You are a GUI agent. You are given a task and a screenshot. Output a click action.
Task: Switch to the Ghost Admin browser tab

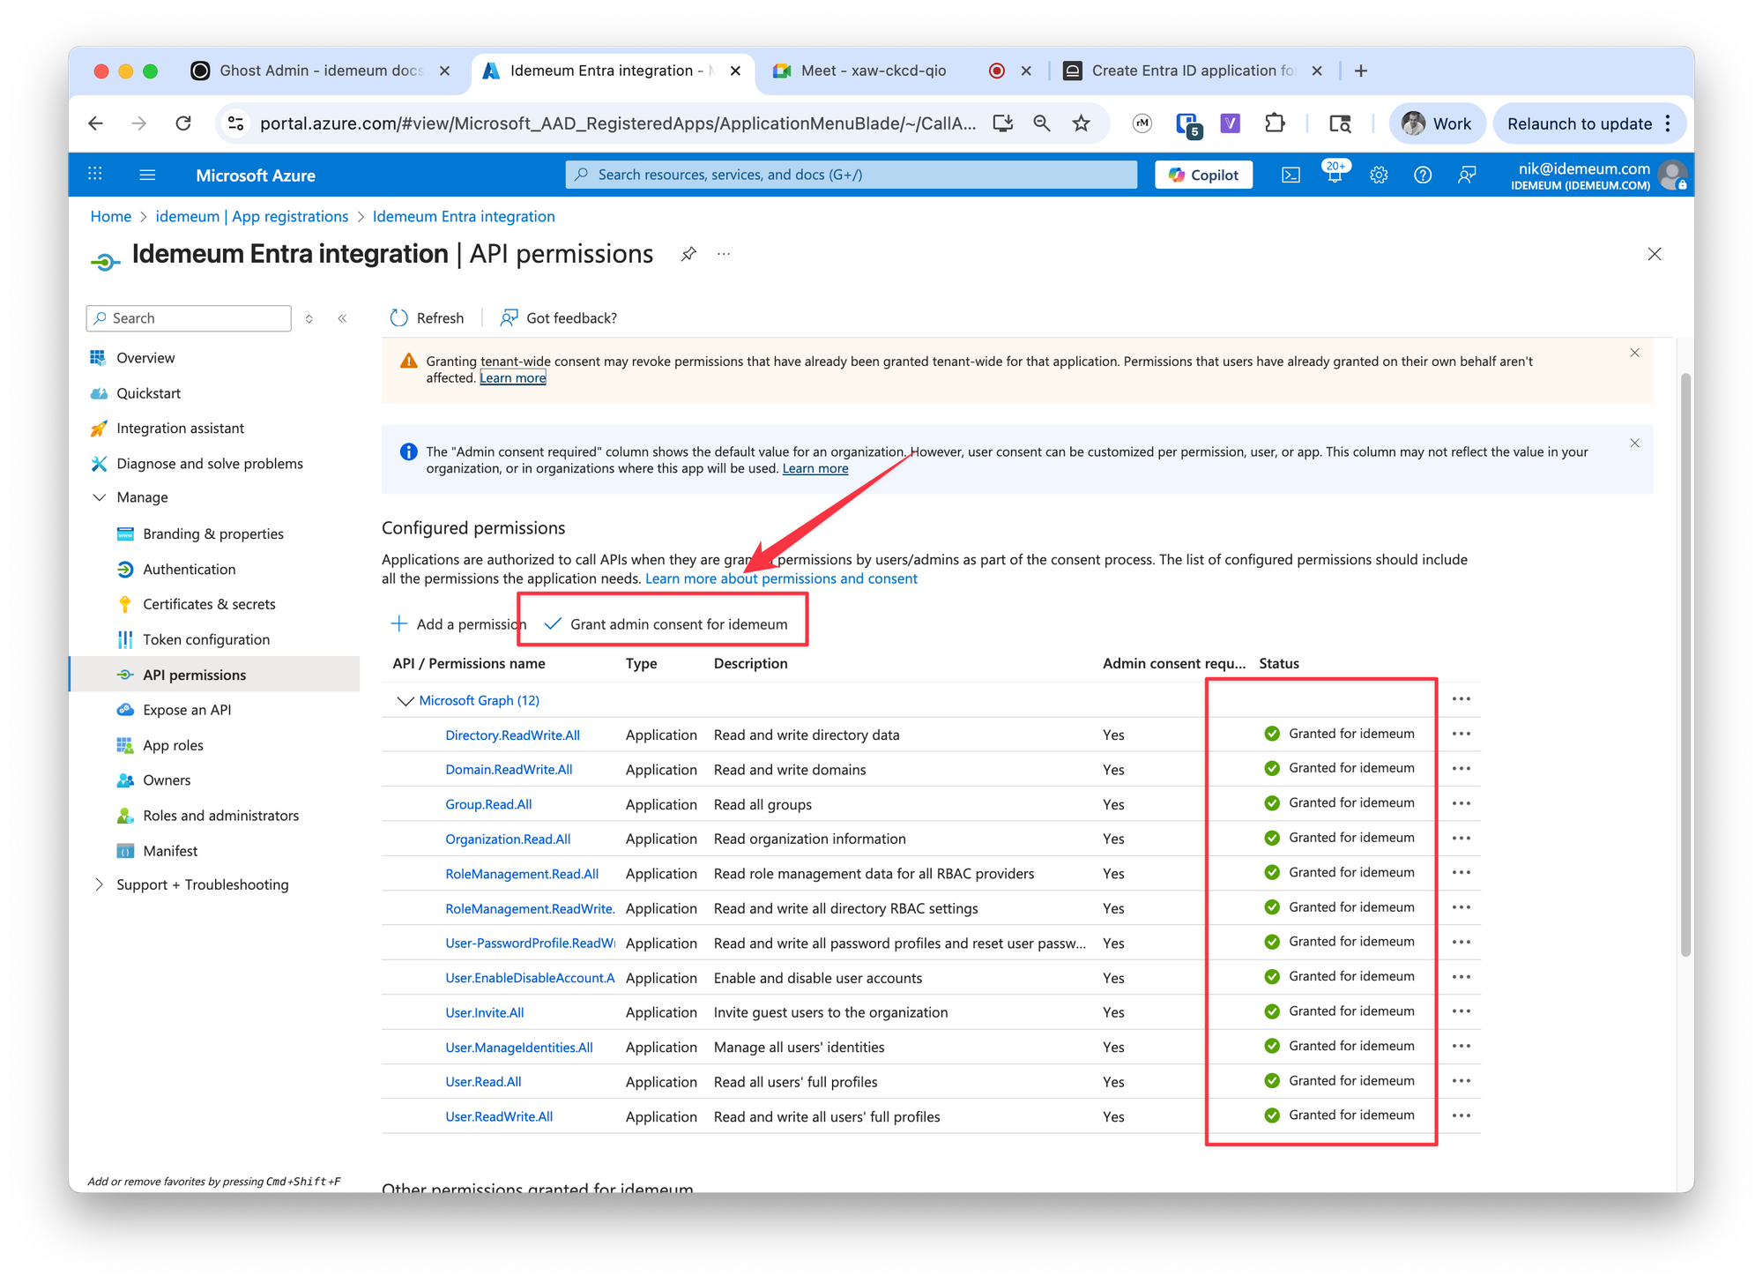pyautogui.click(x=321, y=71)
